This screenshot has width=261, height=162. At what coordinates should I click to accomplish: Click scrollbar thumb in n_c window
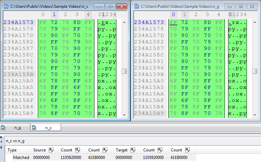(124, 71)
